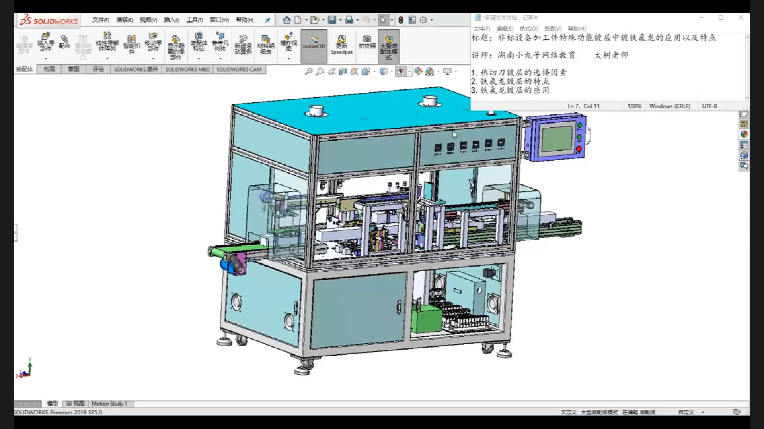Screen dimensions: 764x429
Task: Open Appearances color ball in task pane
Action: 744,135
